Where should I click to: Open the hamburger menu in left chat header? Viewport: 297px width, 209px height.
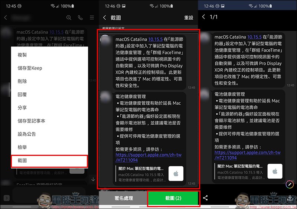92,17
